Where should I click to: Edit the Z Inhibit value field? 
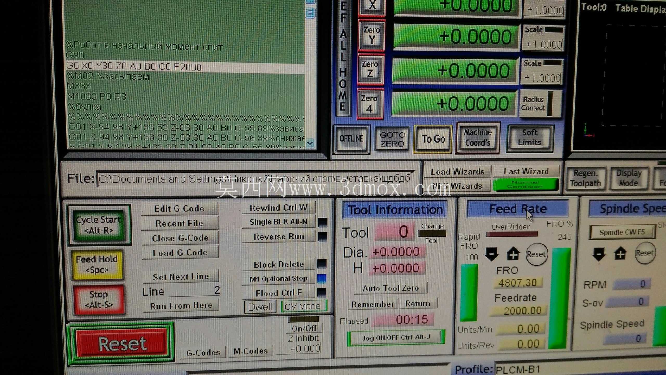(x=299, y=348)
